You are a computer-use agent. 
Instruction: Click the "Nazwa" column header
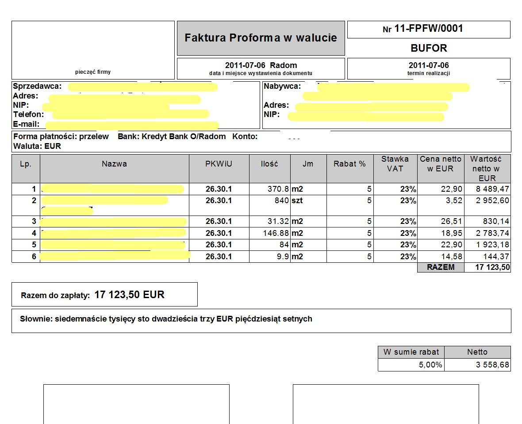point(114,164)
